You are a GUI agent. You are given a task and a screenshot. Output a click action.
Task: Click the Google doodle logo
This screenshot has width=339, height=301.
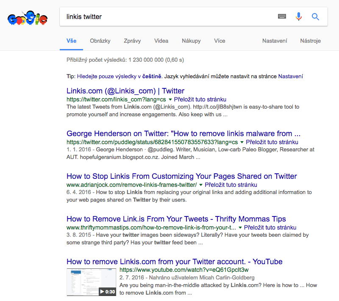27,19
